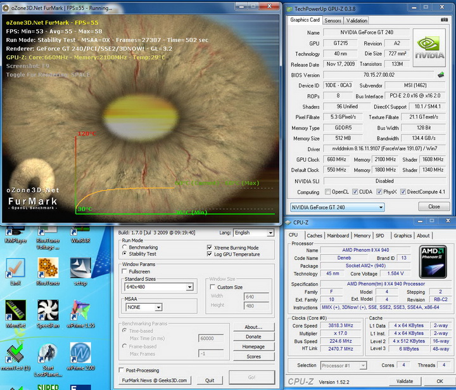Enable the Fullscreen checkbox
The height and width of the screenshot is (390, 456).
click(x=124, y=271)
